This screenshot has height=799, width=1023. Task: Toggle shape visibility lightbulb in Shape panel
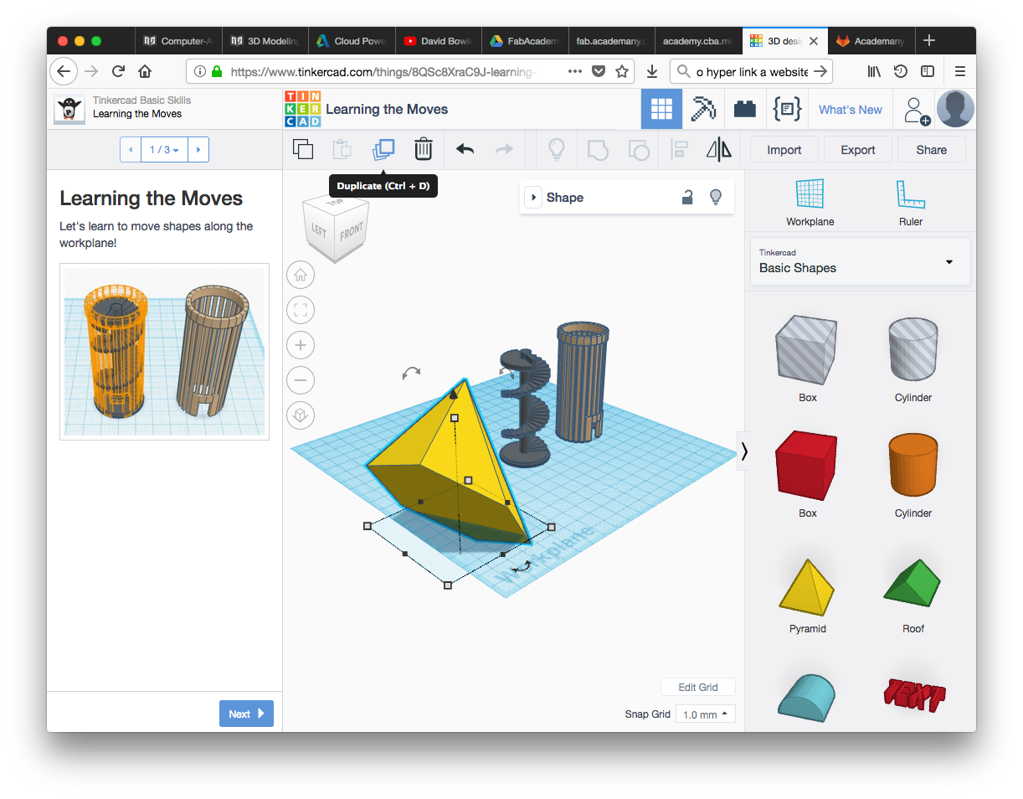coord(716,198)
